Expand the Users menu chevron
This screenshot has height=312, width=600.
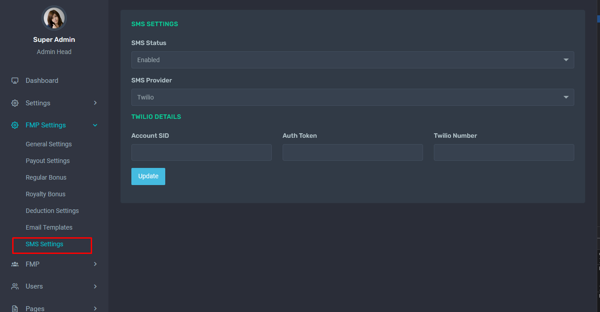coord(95,286)
